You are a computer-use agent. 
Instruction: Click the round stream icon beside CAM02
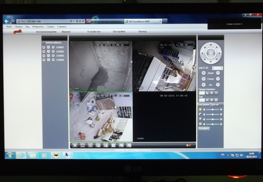pos(44,52)
